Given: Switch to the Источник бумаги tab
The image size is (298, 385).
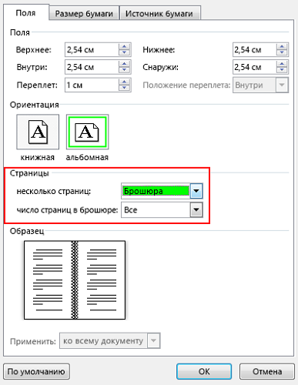Looking at the screenshot, I should [x=159, y=13].
